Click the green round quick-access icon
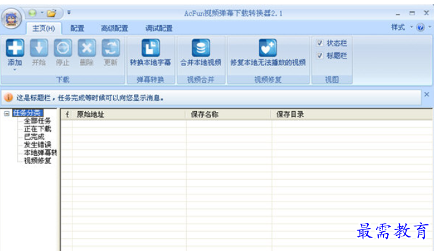434x251 pixels. (32, 13)
